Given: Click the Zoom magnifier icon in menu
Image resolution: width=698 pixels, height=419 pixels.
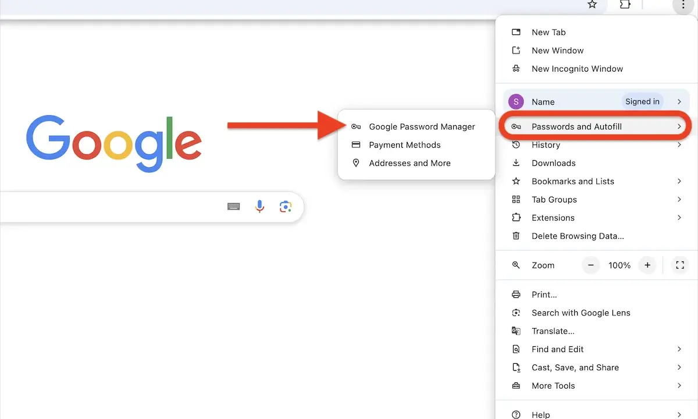Looking at the screenshot, I should point(516,265).
